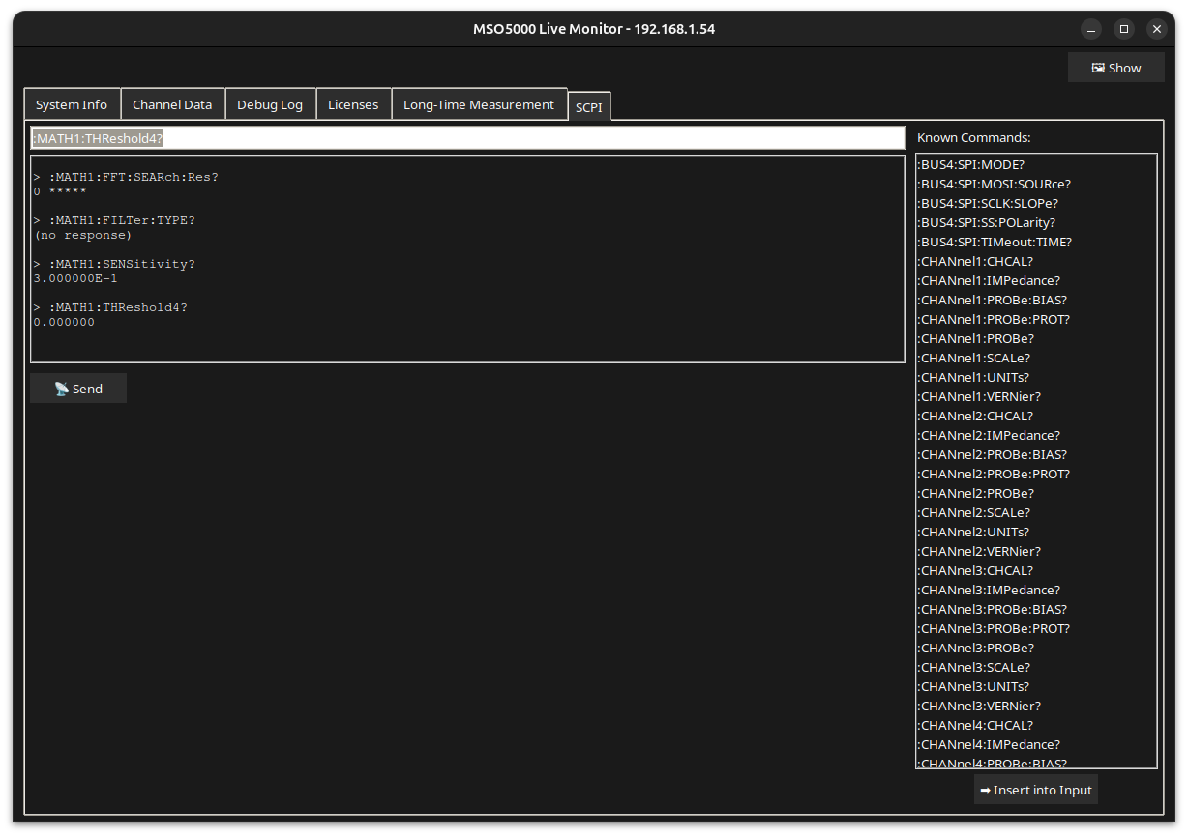Open the System Info tab
This screenshot has height=837, width=1188.
[72, 104]
